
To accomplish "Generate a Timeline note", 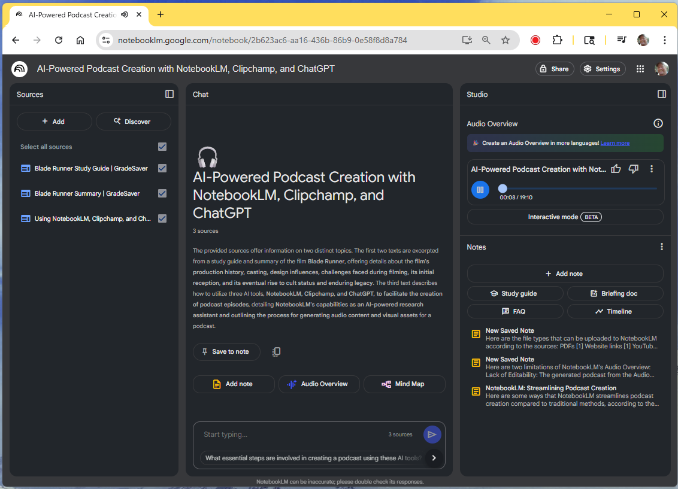I will (615, 311).
